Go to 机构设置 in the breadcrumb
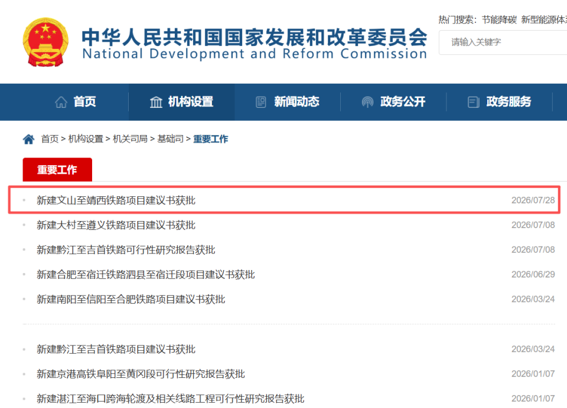The image size is (567, 408). pos(86,139)
